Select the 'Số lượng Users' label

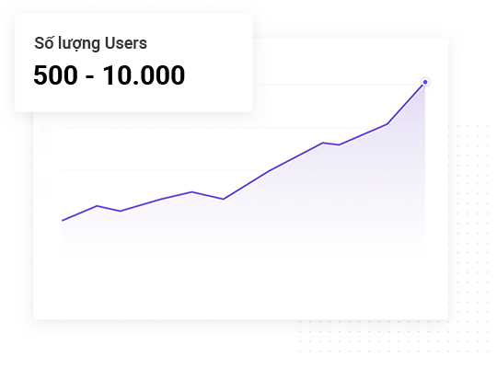click(90, 44)
